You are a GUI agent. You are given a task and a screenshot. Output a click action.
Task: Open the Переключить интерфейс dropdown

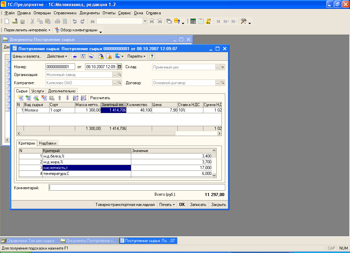[27, 30]
